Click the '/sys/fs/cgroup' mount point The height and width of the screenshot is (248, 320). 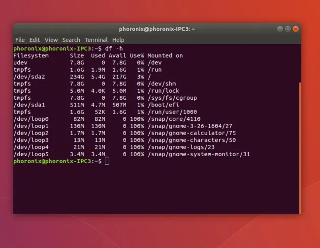pyautogui.click(x=172, y=98)
